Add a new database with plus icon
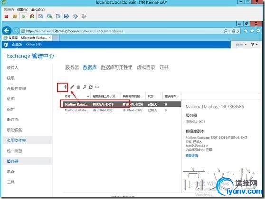Viewport: 265px width, 199px height. point(66,87)
